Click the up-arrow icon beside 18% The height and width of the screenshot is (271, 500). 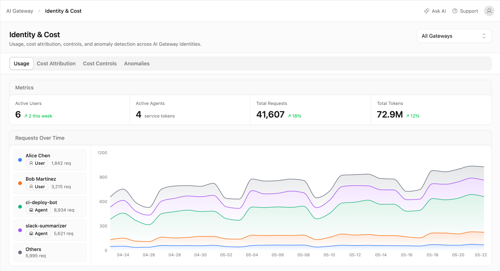coord(289,116)
